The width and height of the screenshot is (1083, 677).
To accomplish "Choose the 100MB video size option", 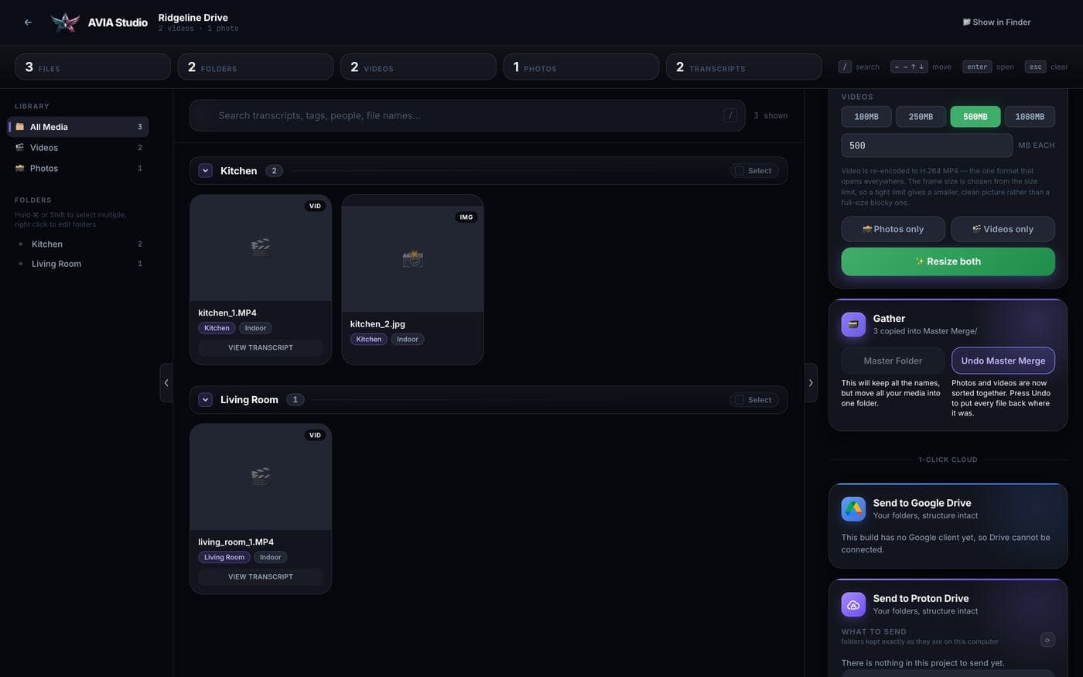I will (866, 117).
